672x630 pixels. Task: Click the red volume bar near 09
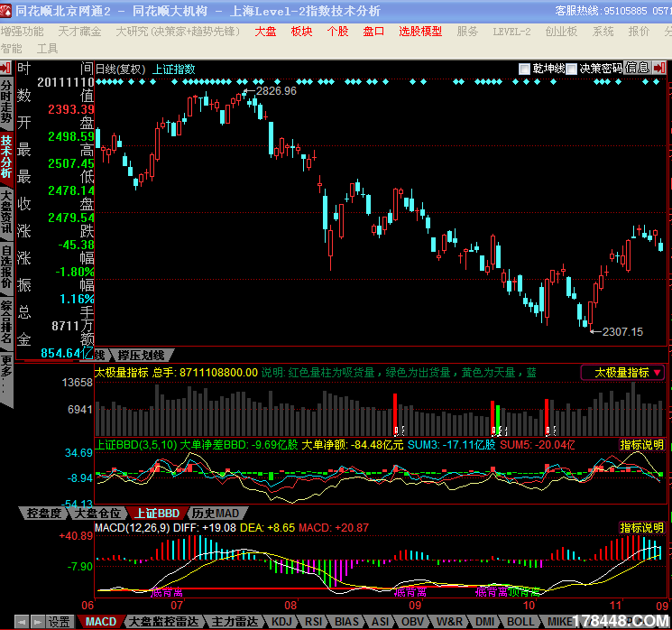[395, 414]
